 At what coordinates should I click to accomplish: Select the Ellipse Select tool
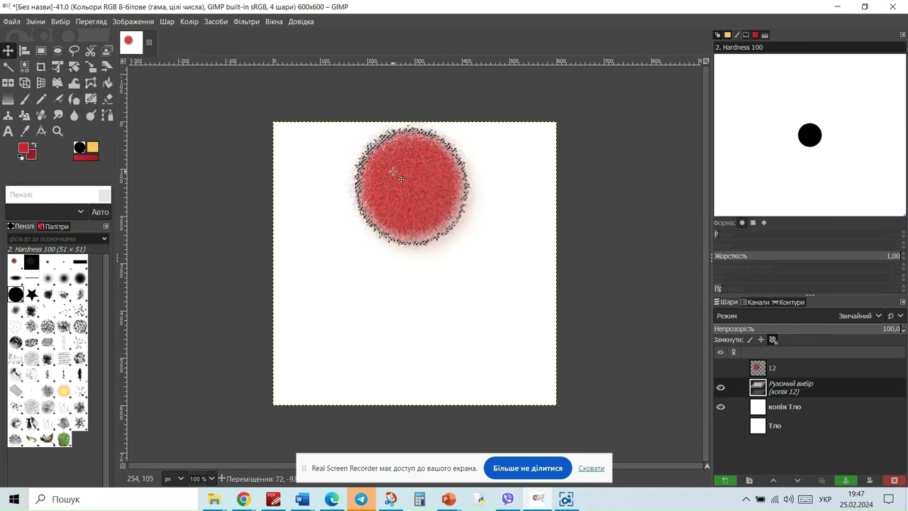[57, 50]
